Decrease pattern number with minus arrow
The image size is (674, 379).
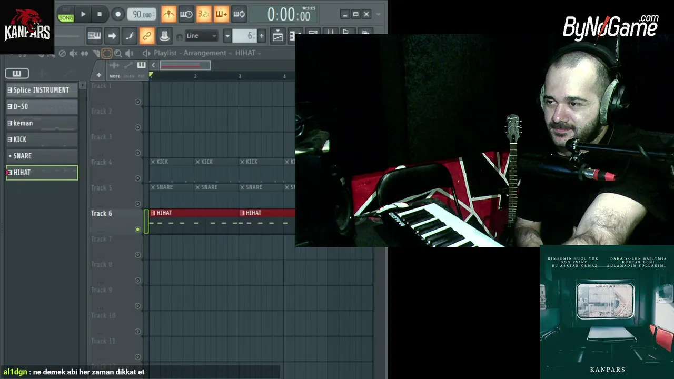pyautogui.click(x=227, y=36)
